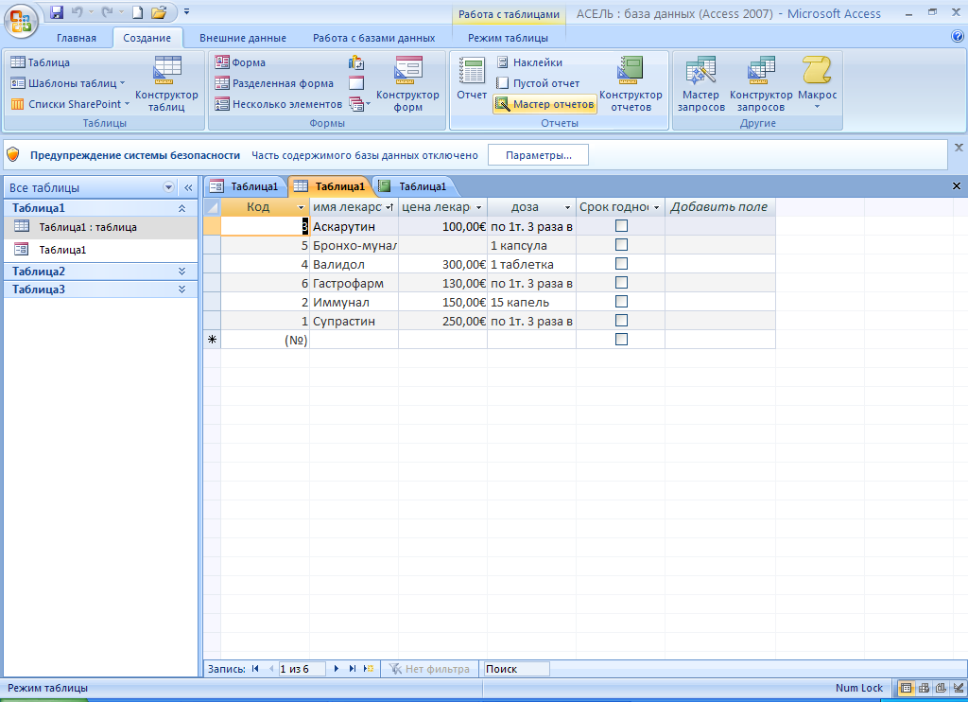Image resolution: width=968 pixels, height=702 pixels.
Task: Open Access help question mark
Action: [x=958, y=37]
